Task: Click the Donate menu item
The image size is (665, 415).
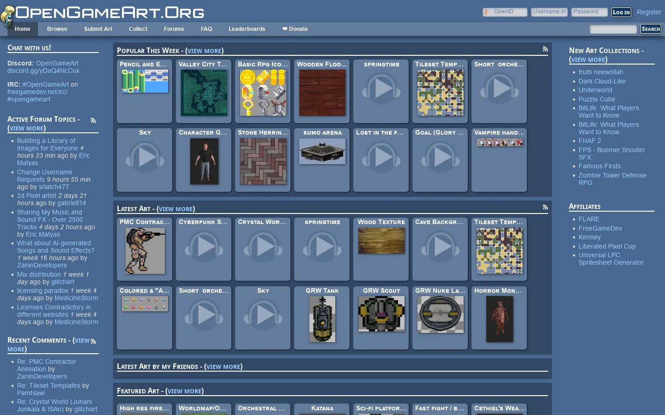Action: [295, 29]
